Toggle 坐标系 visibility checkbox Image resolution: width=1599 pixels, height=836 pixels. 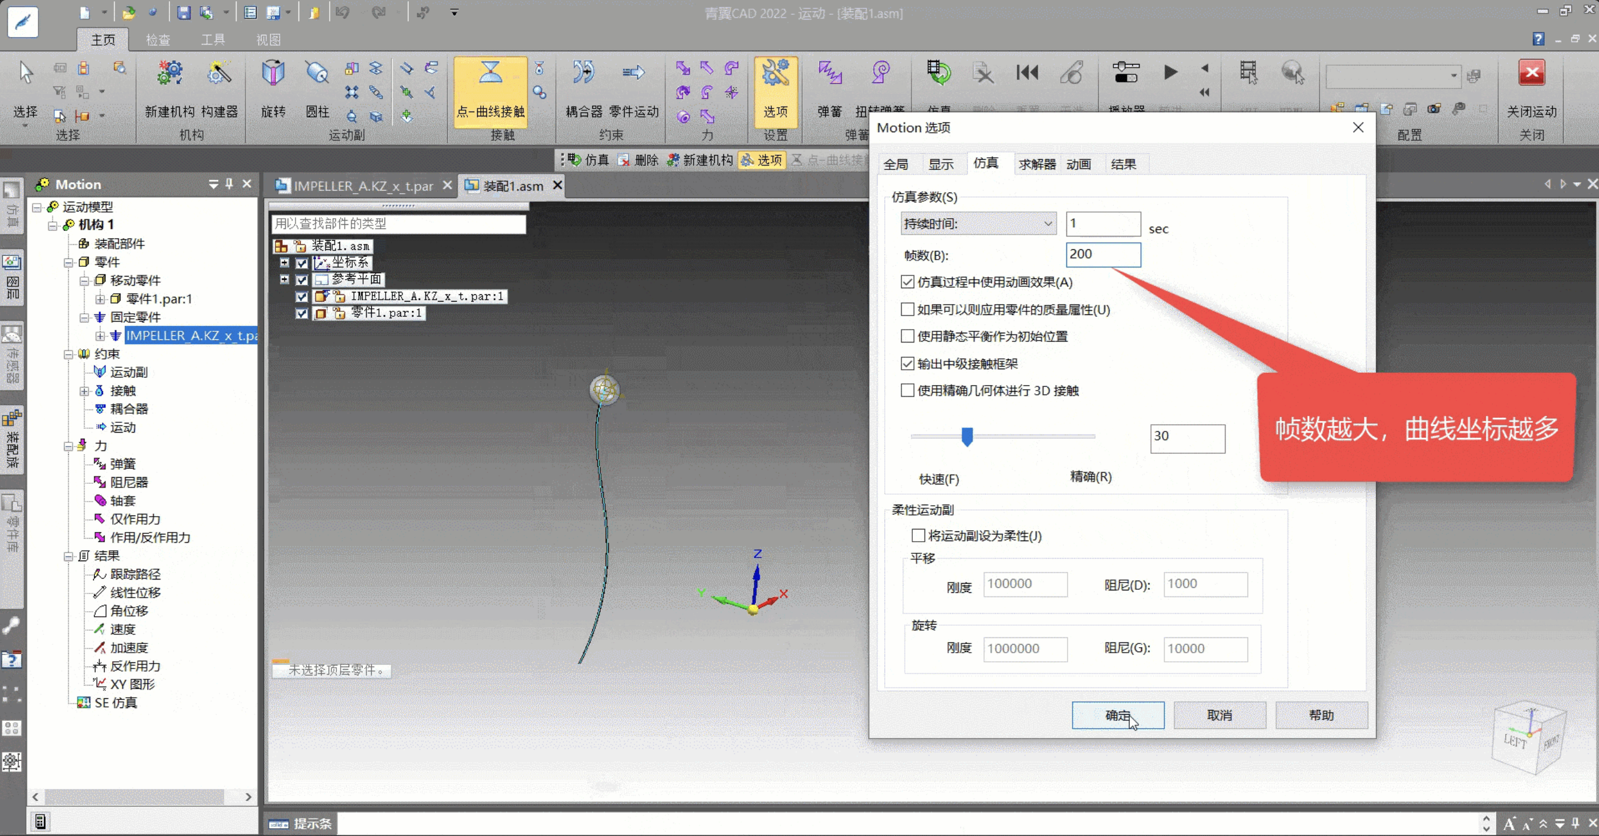click(302, 263)
